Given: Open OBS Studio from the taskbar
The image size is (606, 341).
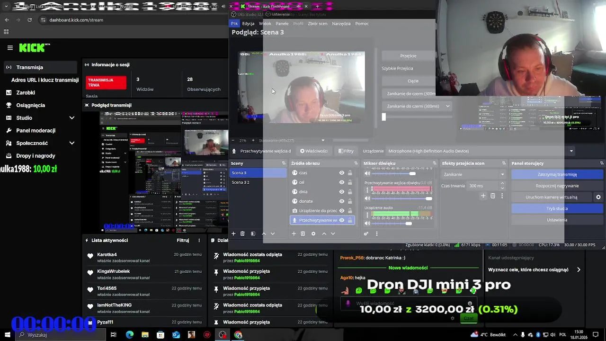Looking at the screenshot, I should (223, 335).
